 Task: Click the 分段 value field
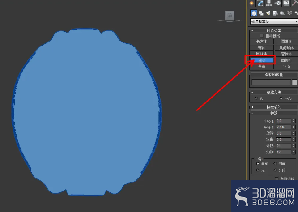[283, 146]
